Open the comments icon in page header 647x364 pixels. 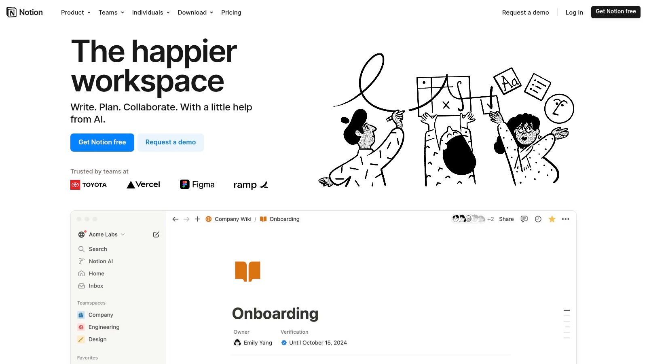click(x=524, y=219)
